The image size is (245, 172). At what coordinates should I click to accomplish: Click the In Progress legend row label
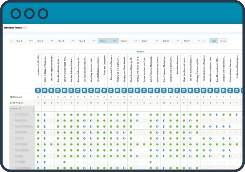(18, 103)
